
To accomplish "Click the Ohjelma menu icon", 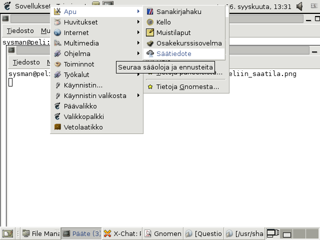I will (57, 53).
